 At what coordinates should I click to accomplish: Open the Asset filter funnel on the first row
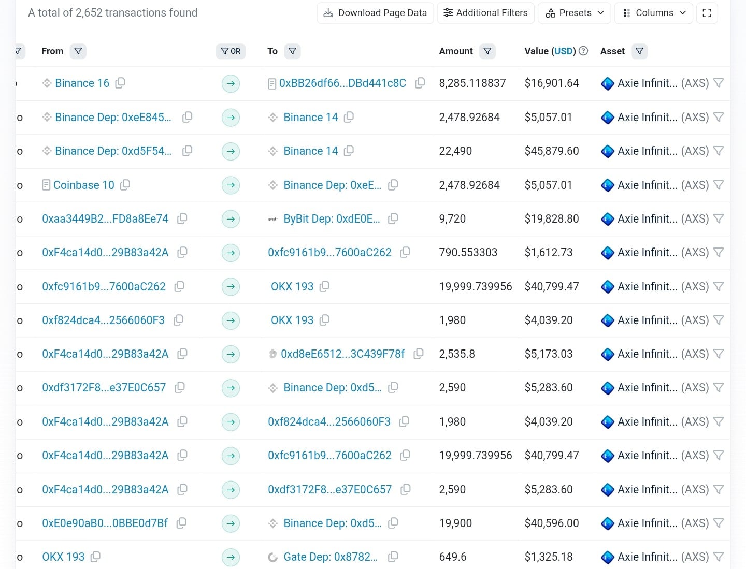click(719, 83)
